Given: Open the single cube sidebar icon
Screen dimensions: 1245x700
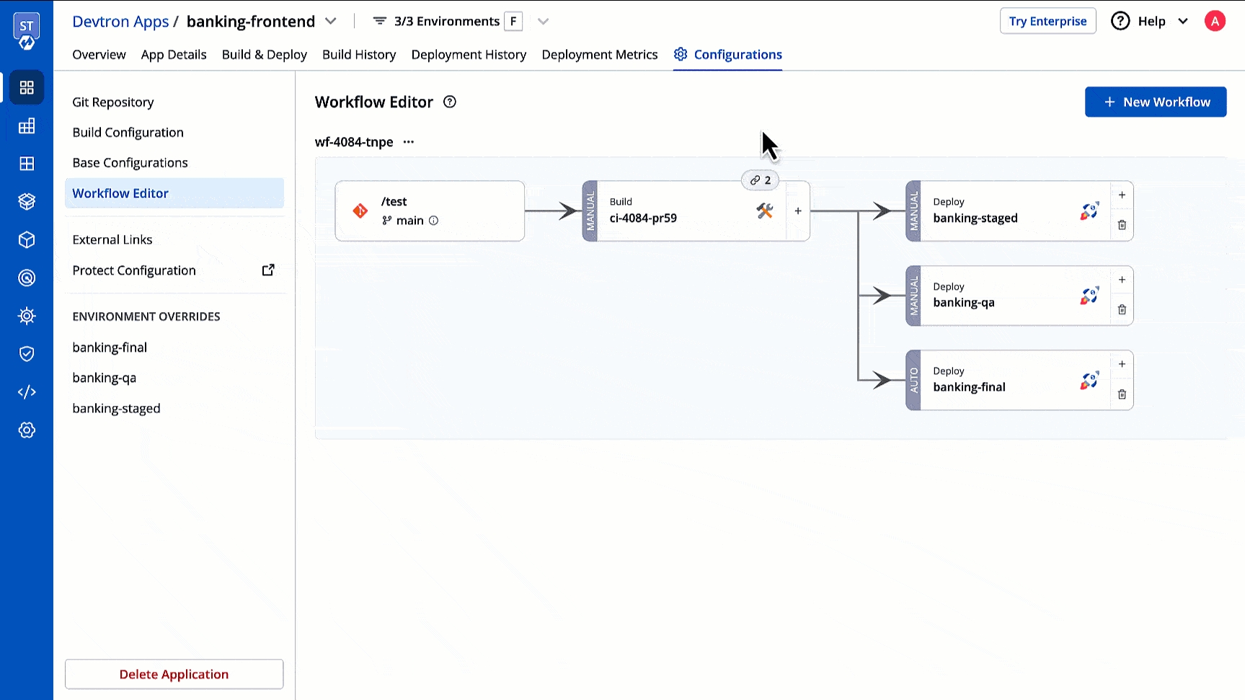Looking at the screenshot, I should (27, 240).
